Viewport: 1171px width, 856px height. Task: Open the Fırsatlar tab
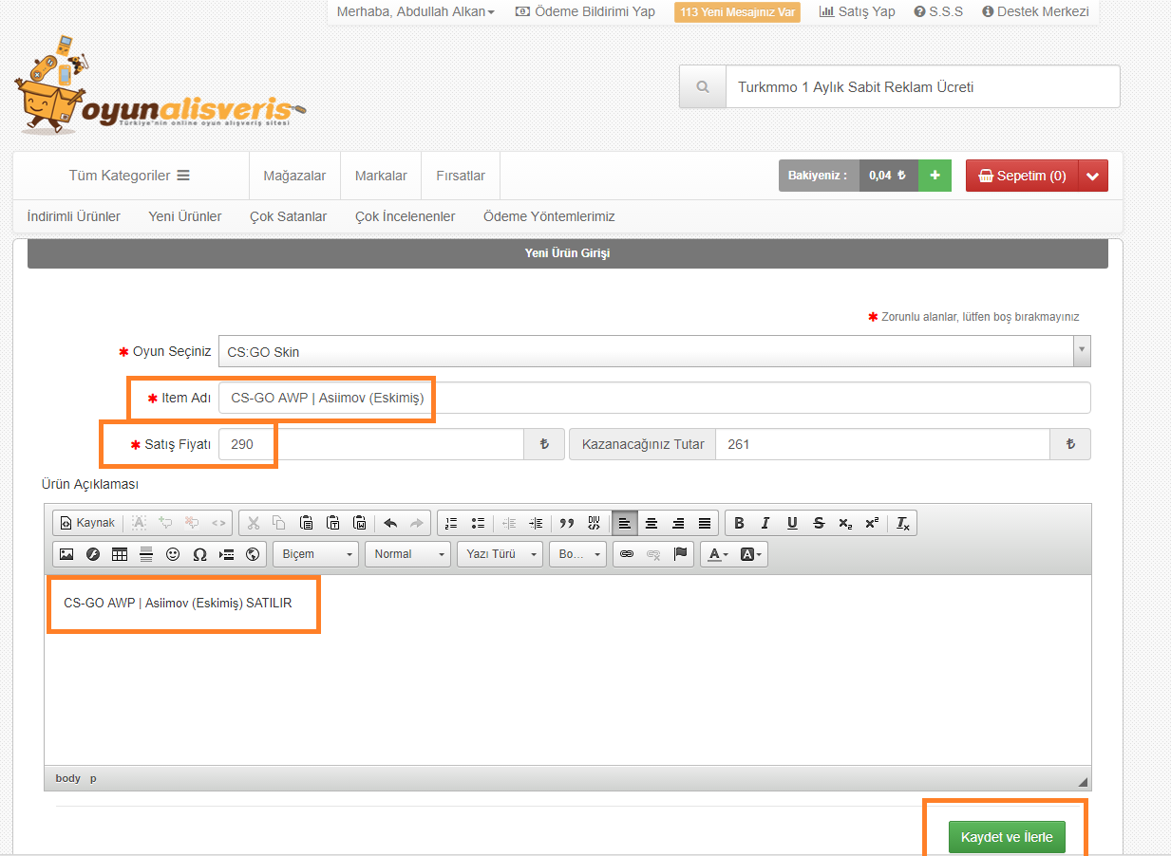(461, 176)
